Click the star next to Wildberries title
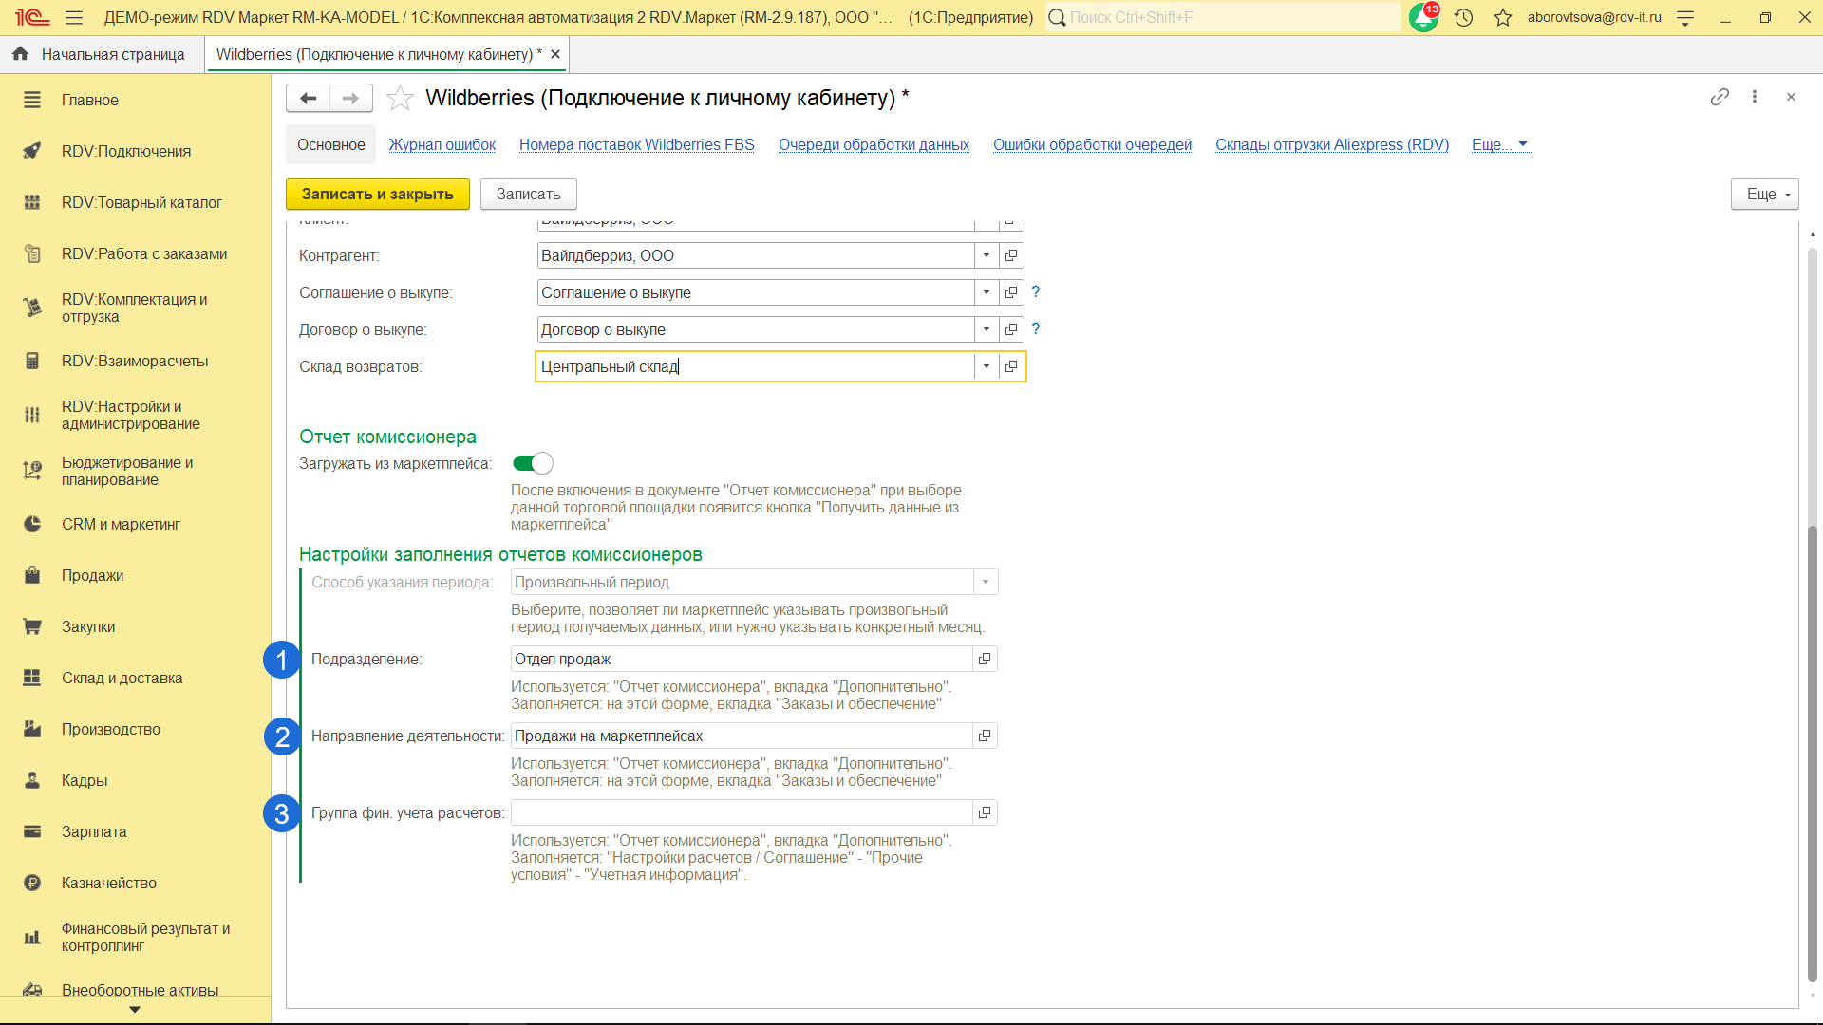Screen dimensions: 1823x1025 coord(400,98)
